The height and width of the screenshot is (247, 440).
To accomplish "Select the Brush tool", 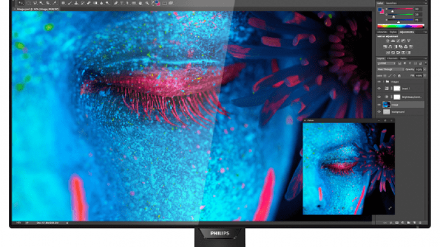I will pos(70,3).
